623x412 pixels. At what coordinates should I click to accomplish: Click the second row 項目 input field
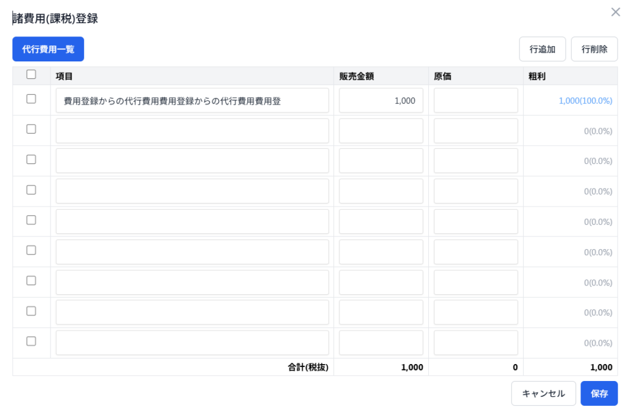coord(192,131)
